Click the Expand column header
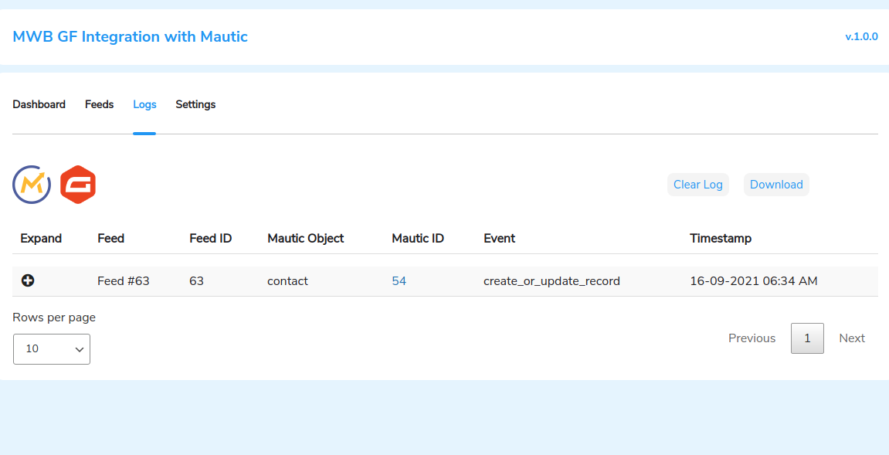889x455 pixels. click(x=41, y=238)
